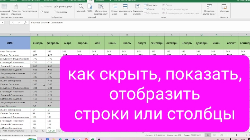This screenshot has height=140, width=250.
Task: Select column A header
Action: click(15, 35)
